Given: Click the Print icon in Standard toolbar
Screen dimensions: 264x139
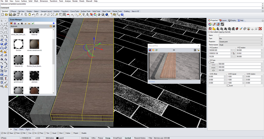Looking at the screenshot, I should click(14, 15).
